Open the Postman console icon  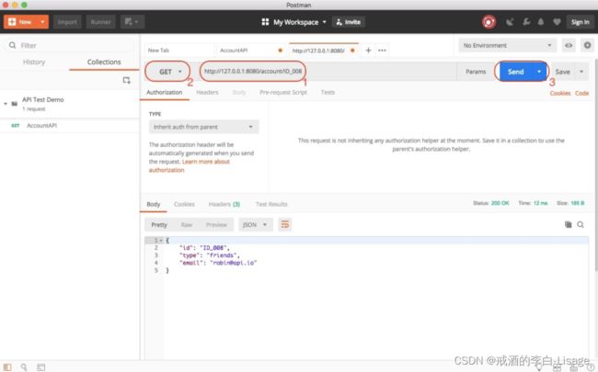pyautogui.click(x=40, y=367)
